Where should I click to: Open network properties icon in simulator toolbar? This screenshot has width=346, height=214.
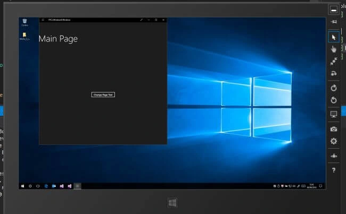point(334,156)
